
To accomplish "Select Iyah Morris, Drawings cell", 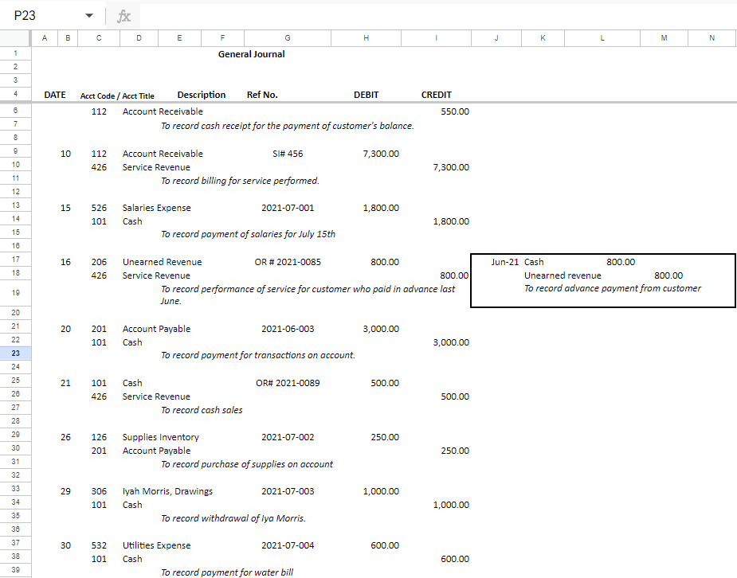I will coord(167,491).
